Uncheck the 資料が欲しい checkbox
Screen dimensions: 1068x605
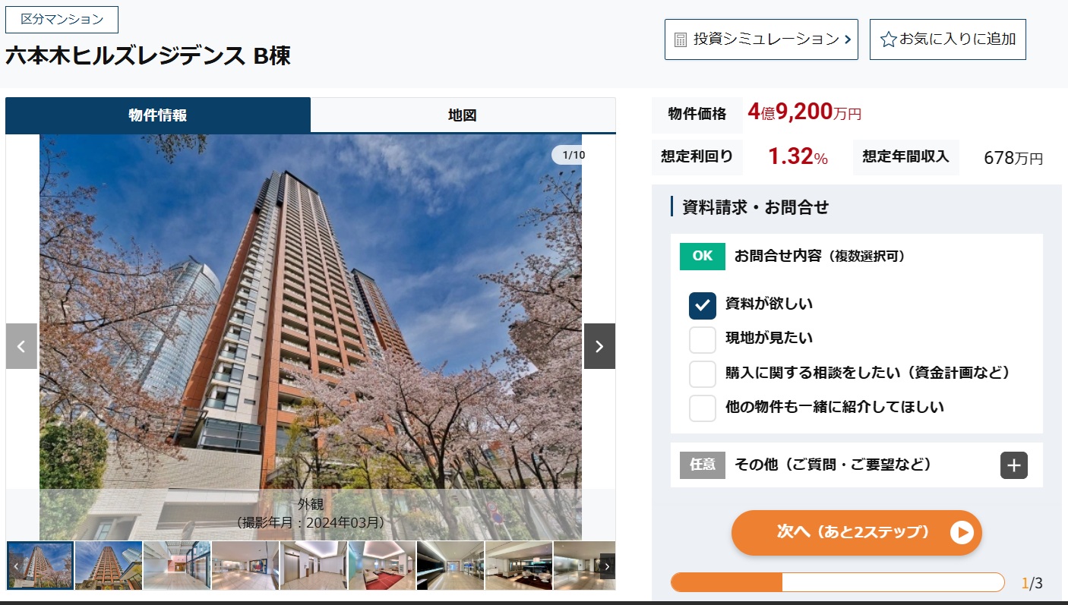[x=703, y=305]
